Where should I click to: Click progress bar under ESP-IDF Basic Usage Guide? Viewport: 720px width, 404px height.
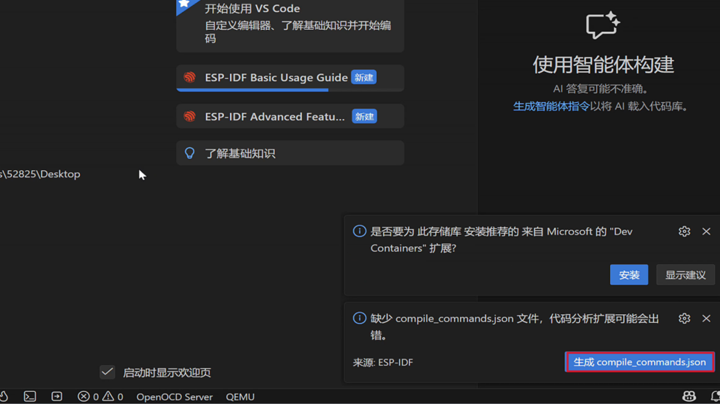click(290, 90)
